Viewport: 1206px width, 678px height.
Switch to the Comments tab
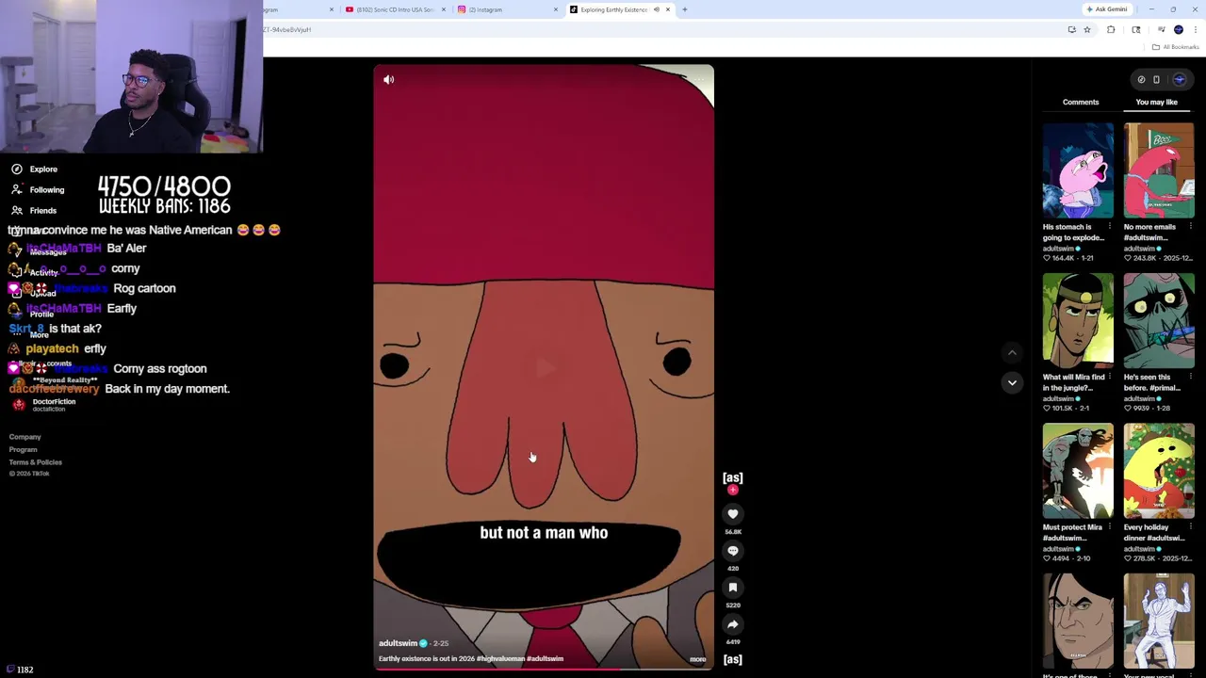click(1081, 102)
